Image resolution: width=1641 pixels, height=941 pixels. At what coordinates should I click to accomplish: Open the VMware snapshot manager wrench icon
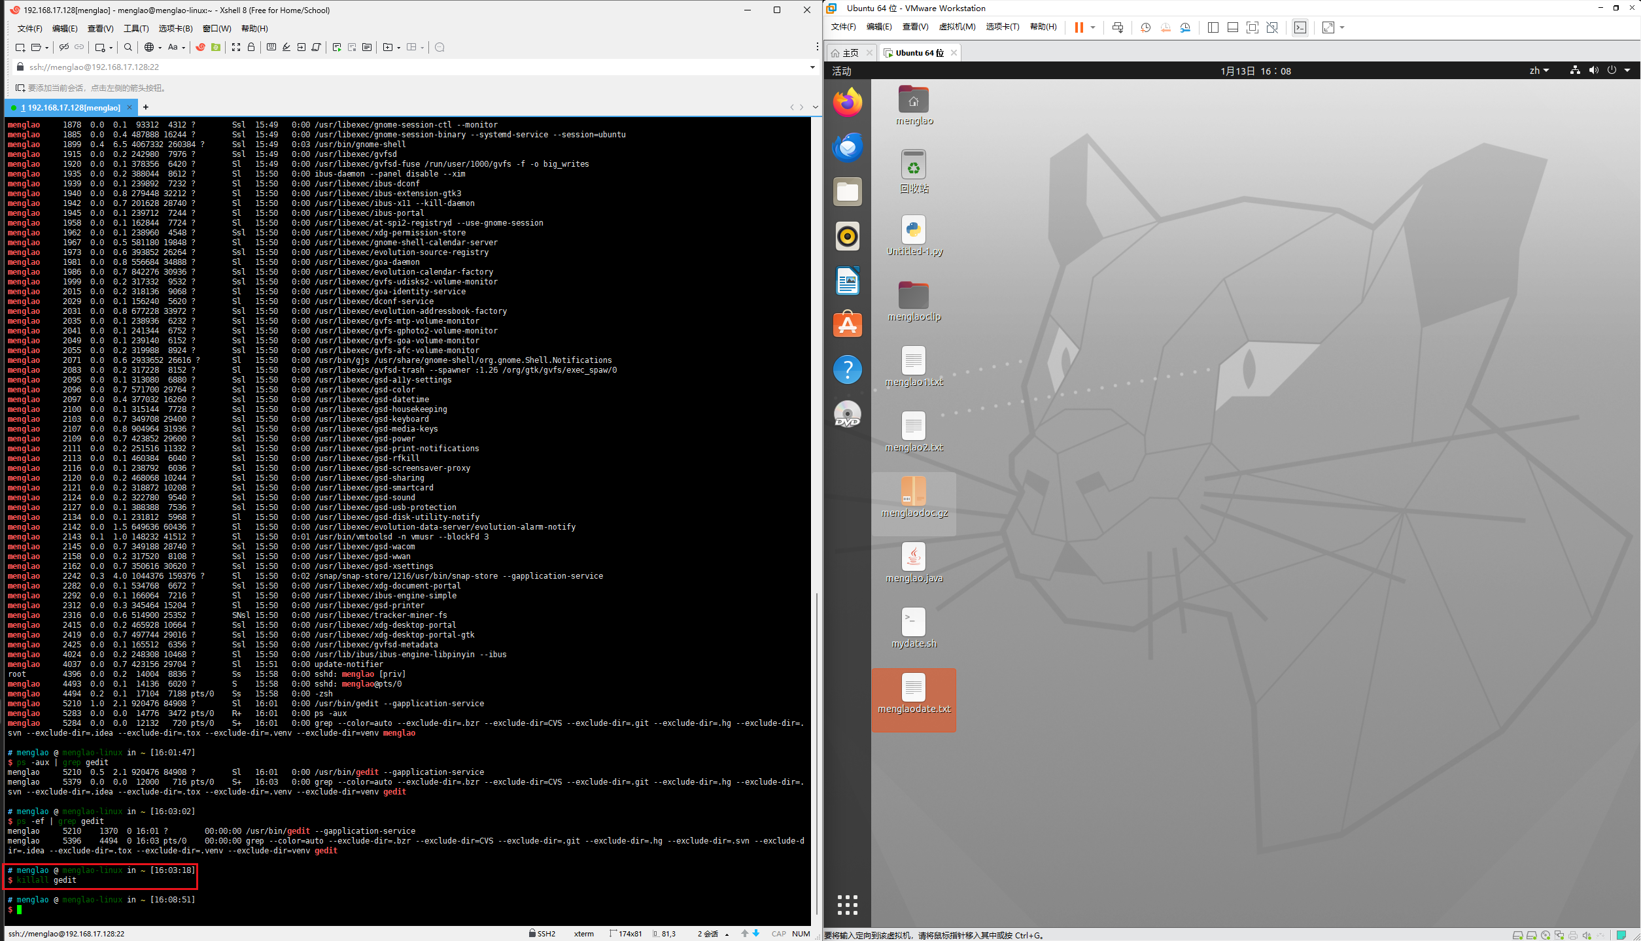pos(1185,27)
